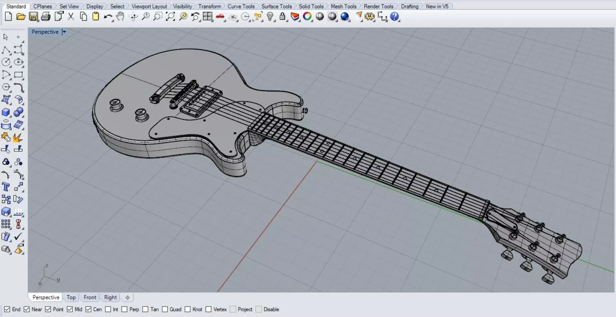Click the blue render sphere icon
Screen dimensions: 616x317
coord(345,16)
